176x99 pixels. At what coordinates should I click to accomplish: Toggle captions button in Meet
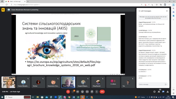pyautogui.click(x=78, y=92)
